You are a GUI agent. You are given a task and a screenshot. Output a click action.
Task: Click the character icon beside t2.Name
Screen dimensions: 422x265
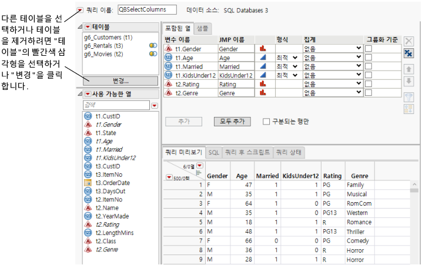click(x=88, y=207)
